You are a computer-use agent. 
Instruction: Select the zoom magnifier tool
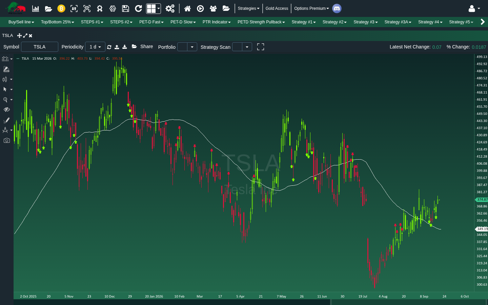tap(5, 100)
